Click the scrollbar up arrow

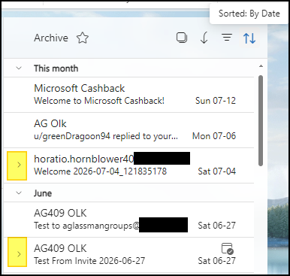[261, 66]
